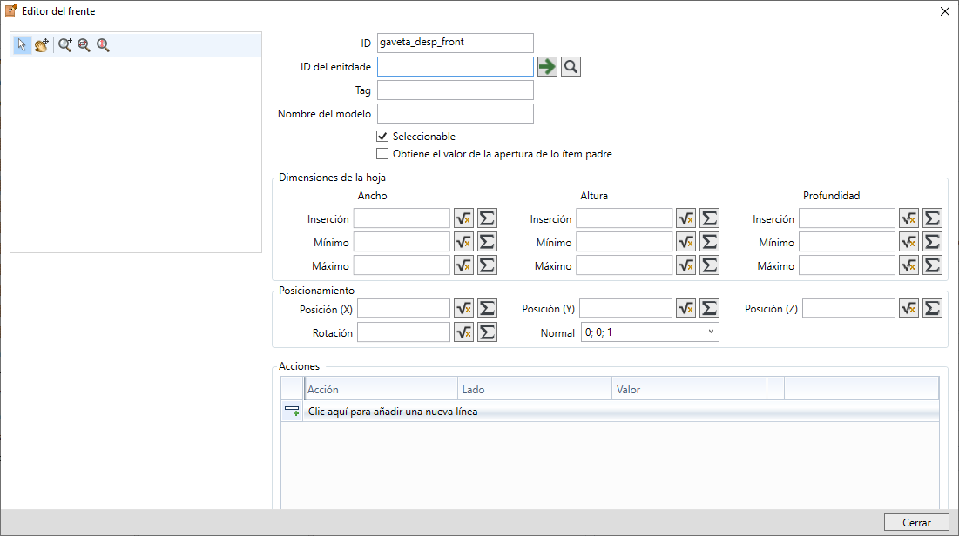Open formula editor for Altura Mínimo
Viewport: 959px width, 536px height.
686,242
